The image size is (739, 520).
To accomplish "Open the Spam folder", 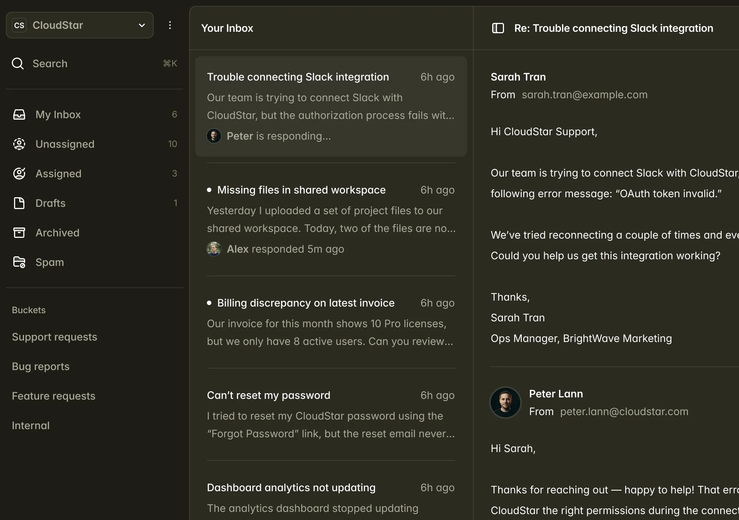I will coord(50,262).
